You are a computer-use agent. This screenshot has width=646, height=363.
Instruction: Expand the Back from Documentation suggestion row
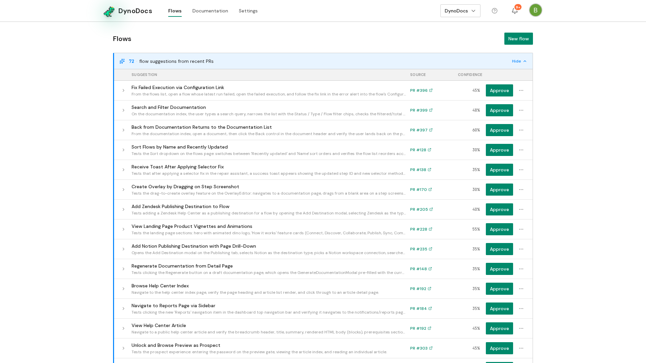(x=123, y=130)
